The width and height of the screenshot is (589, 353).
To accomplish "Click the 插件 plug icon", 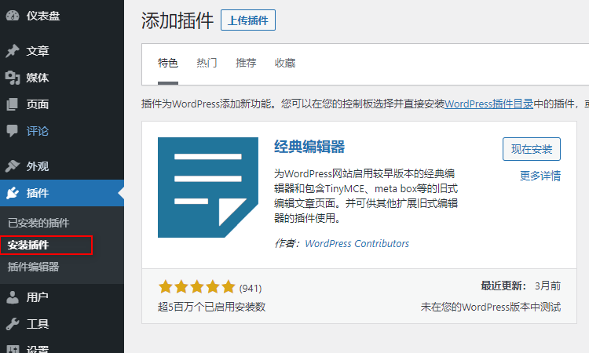I will [13, 193].
